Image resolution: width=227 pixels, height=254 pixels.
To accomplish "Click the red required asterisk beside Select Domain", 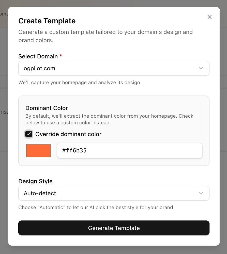I will pos(61,56).
